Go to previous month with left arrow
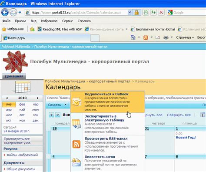The image size is (206, 172). [x=52, y=115]
